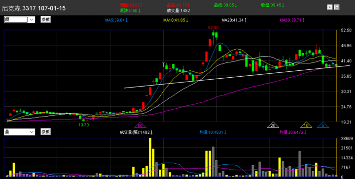The height and width of the screenshot is (179, 355).
Task: Click the square window icon beside plus button
Action: tap(337, 7)
